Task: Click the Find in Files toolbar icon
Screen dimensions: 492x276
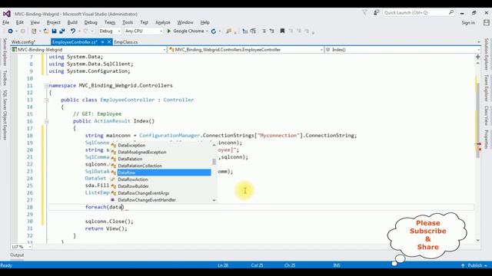Action: pyautogui.click(x=228, y=31)
